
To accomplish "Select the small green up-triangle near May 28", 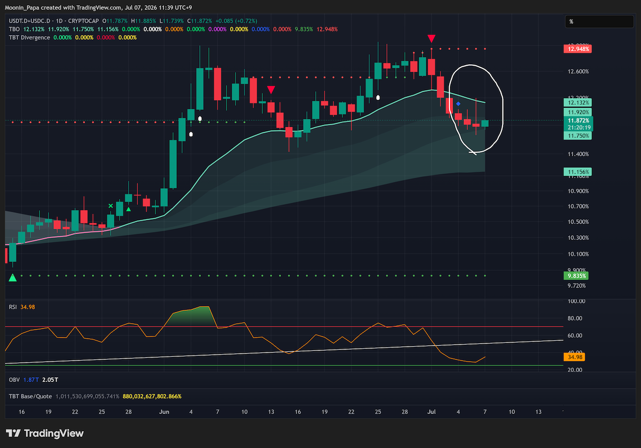I will 128,210.
